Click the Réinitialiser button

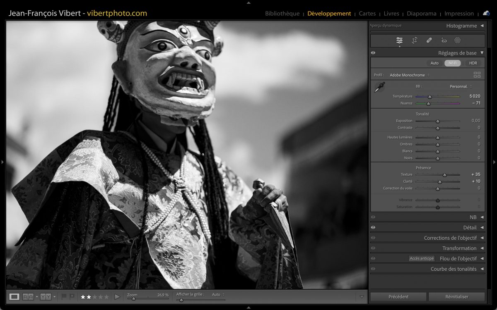(x=456, y=296)
